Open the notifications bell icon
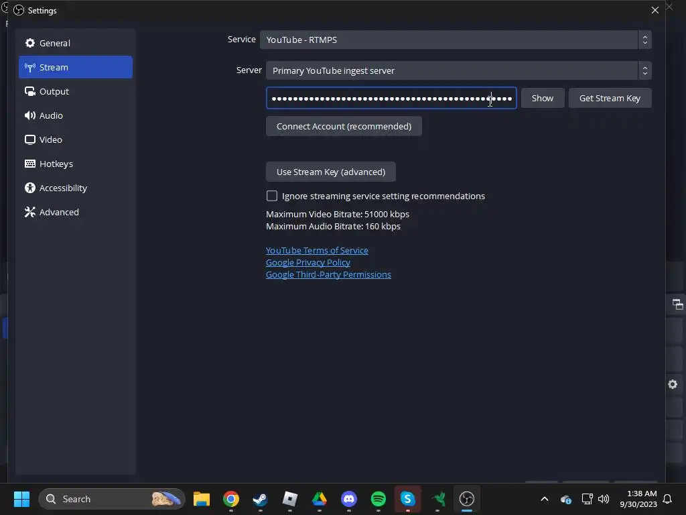686x515 pixels. (668, 499)
